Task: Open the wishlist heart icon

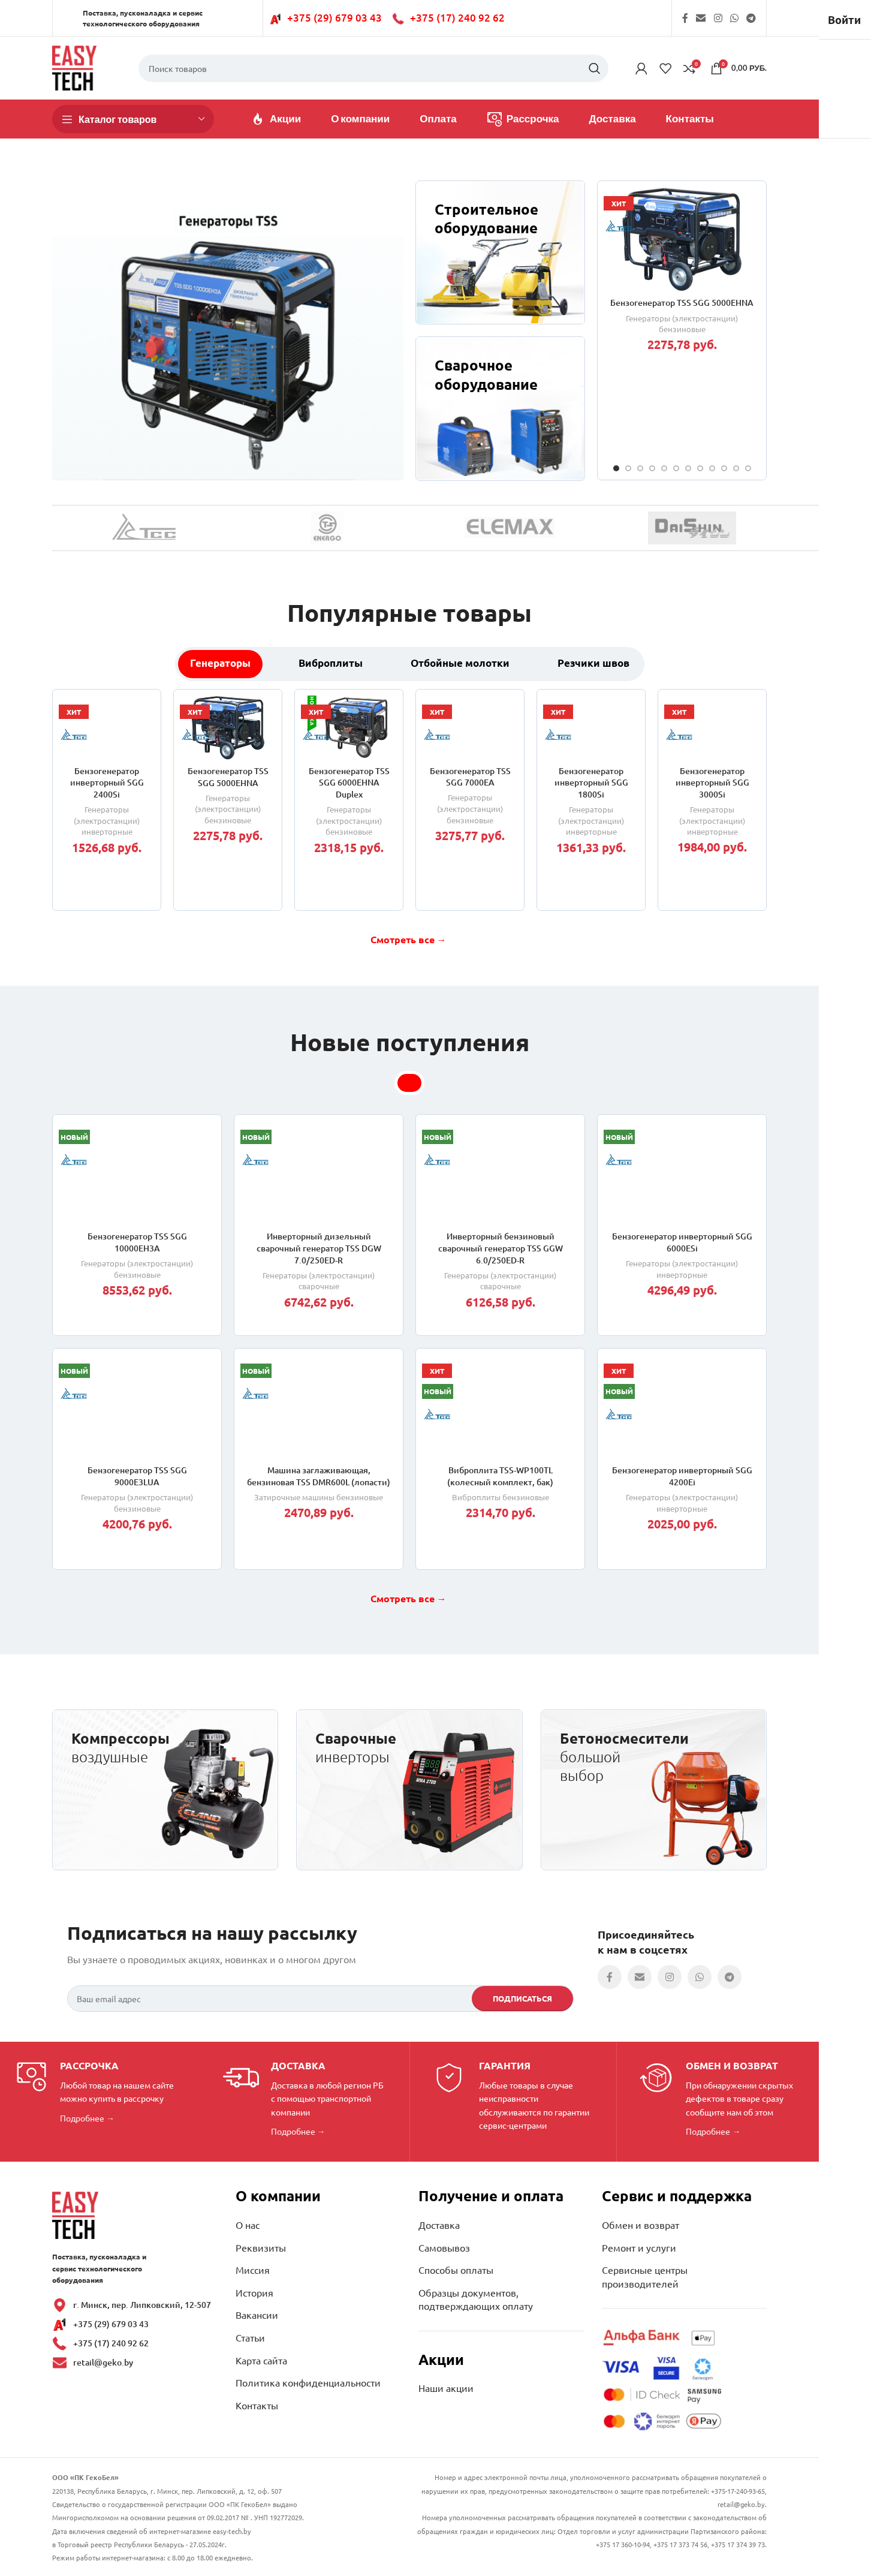Action: (x=665, y=69)
